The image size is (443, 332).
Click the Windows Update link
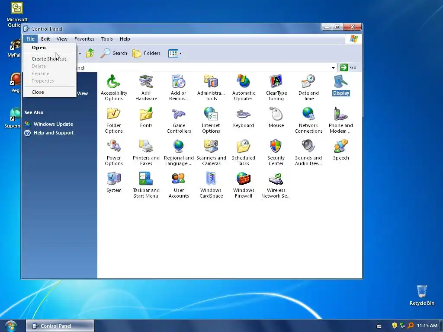pos(53,124)
